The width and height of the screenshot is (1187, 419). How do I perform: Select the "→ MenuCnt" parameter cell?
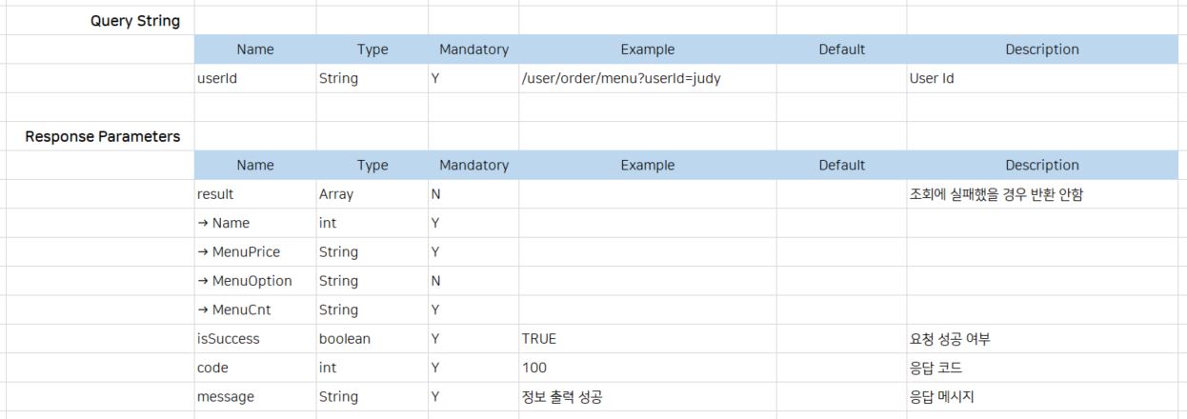(x=232, y=310)
